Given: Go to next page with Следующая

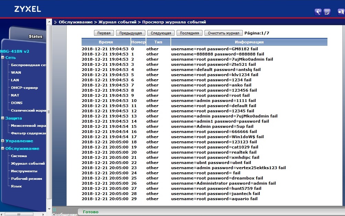Looking at the screenshot, I should click(161, 33).
